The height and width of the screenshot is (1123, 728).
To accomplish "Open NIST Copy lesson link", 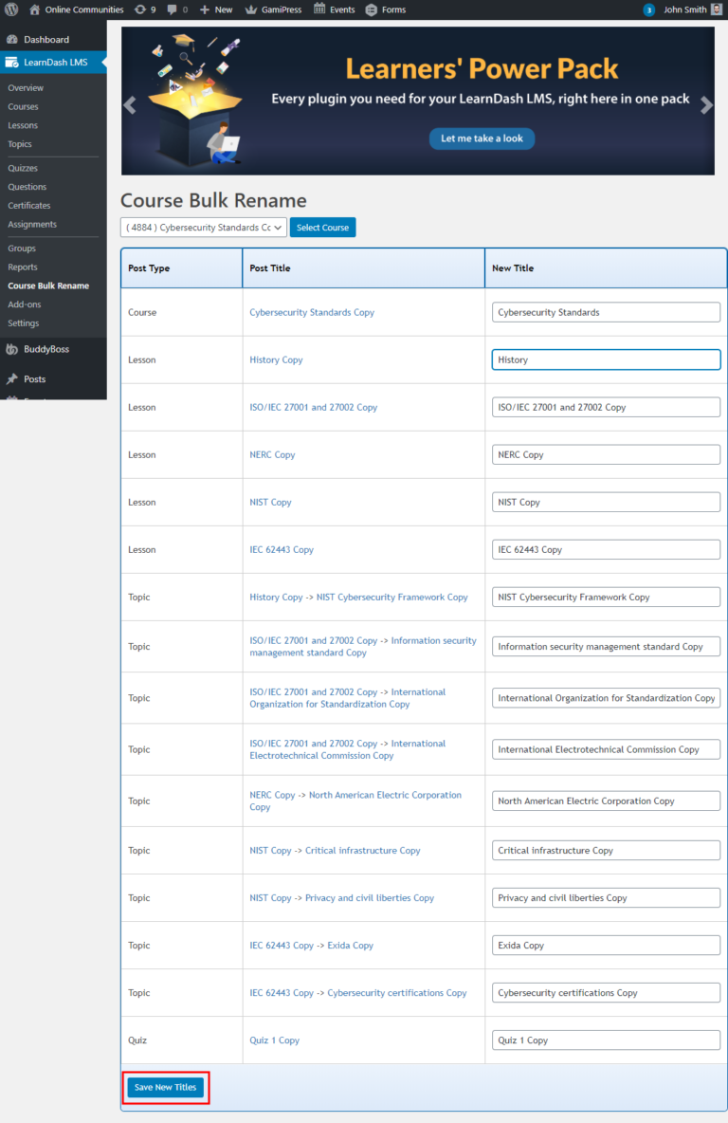I will point(270,502).
